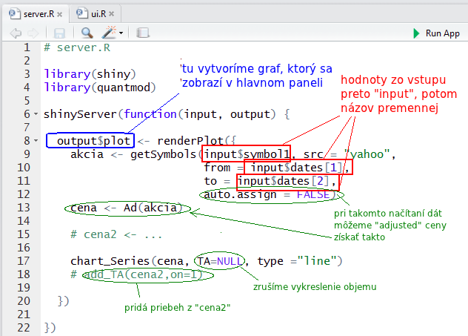
Task: Click the '"yahoo"' string on line 9
Action: click(367, 154)
